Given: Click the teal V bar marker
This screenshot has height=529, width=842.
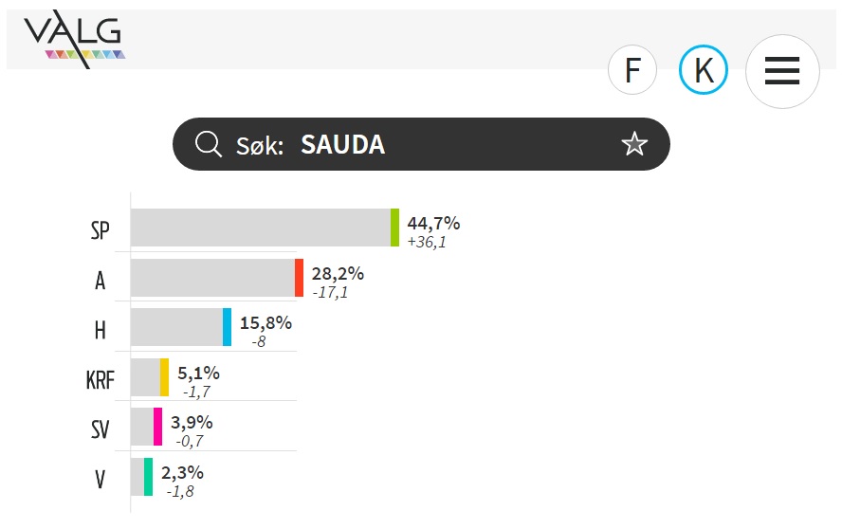Looking at the screenshot, I should point(148,477).
